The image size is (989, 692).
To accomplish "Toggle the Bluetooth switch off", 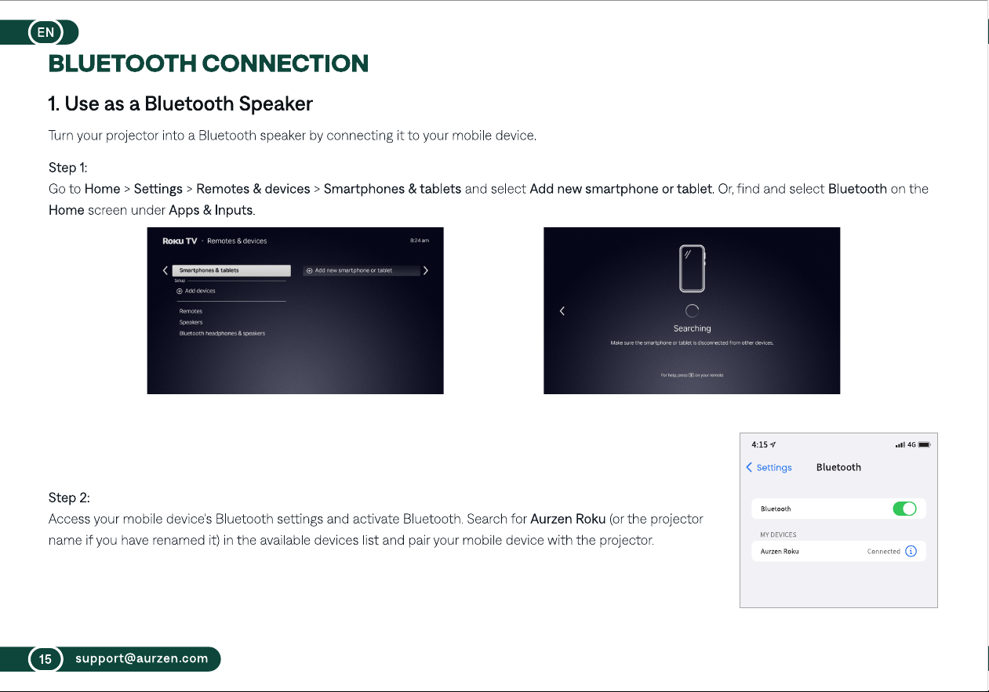I will [904, 509].
